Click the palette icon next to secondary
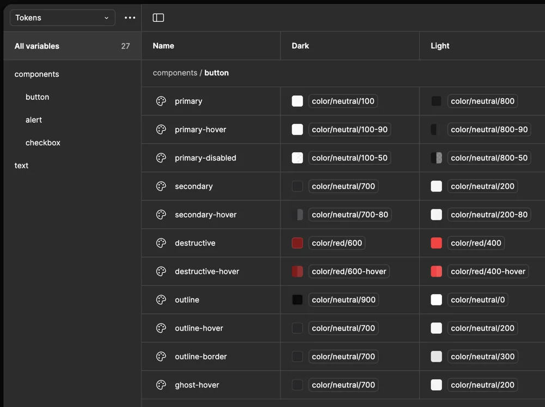This screenshot has height=407, width=545. [161, 186]
